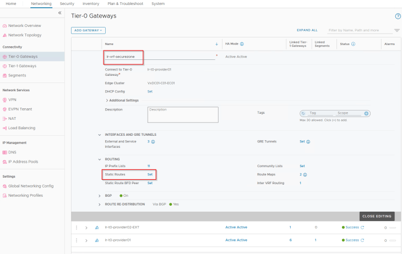Click the HA Mode info icon
This screenshot has height=254, width=402.
click(242, 43)
